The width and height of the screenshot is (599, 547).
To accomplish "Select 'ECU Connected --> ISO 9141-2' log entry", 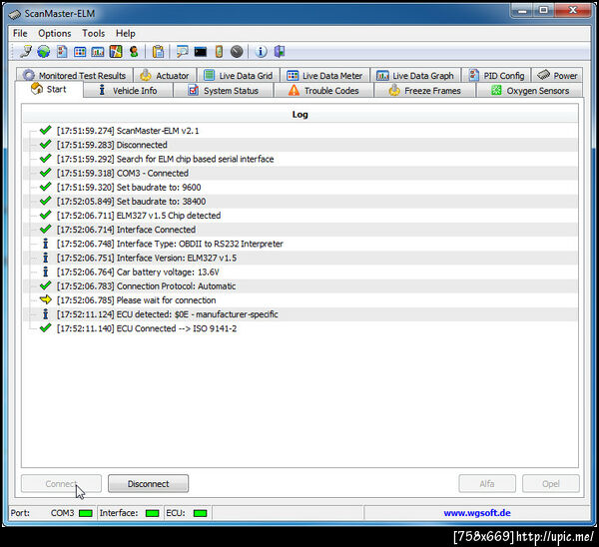I will click(299, 328).
